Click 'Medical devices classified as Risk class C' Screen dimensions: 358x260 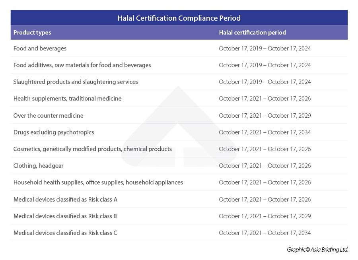[x=65, y=233]
